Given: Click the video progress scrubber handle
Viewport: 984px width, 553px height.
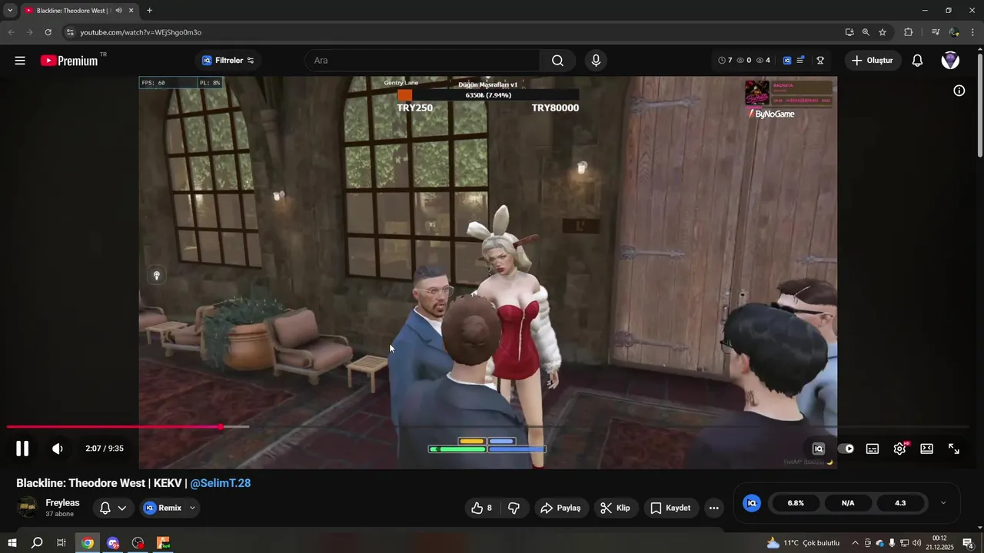Looking at the screenshot, I should [221, 426].
